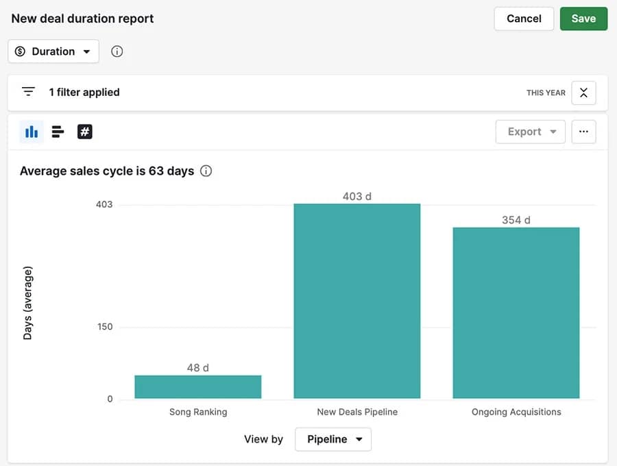617x466 pixels.
Task: Open the three-dot more options menu
Action: (583, 131)
